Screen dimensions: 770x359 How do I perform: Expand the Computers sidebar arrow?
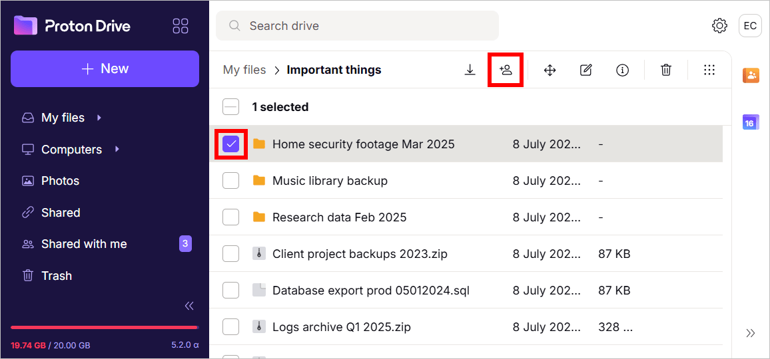coord(117,149)
